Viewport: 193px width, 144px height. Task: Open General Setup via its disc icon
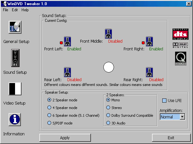pyautogui.click(x=15, y=27)
